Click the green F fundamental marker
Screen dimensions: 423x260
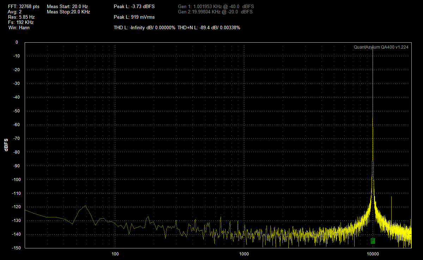coord(373,241)
